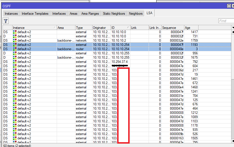Click instance icon in row with age 1675

[15, 57]
